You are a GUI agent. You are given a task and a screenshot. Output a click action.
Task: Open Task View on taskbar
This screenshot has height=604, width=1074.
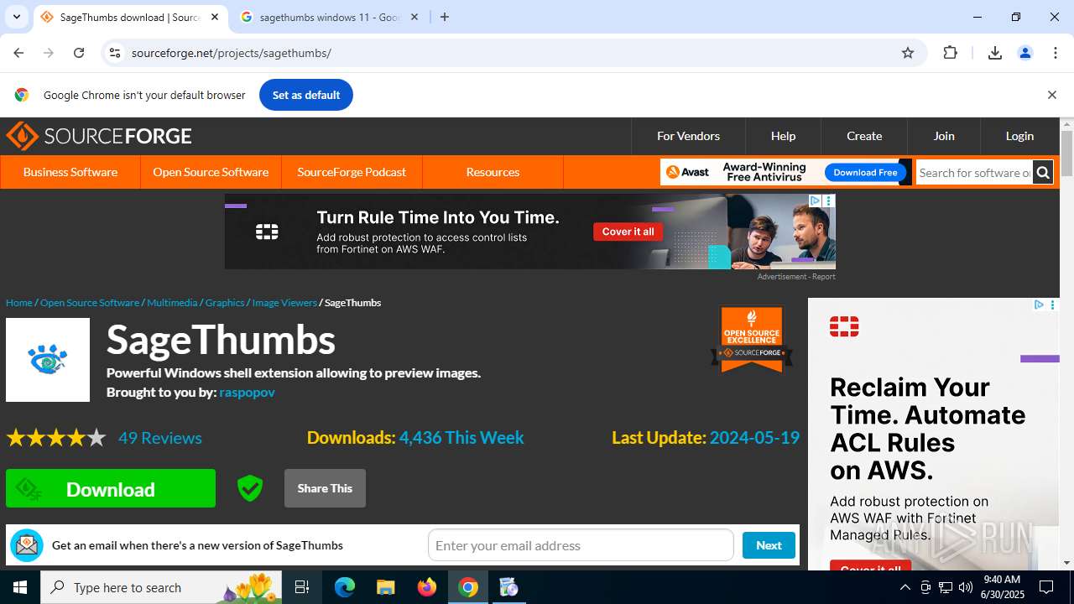point(302,587)
